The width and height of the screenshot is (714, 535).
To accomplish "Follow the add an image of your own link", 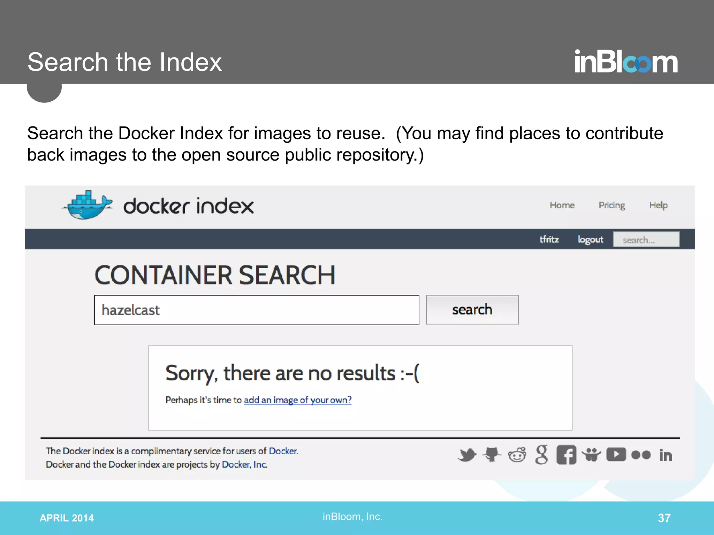I will click(298, 400).
